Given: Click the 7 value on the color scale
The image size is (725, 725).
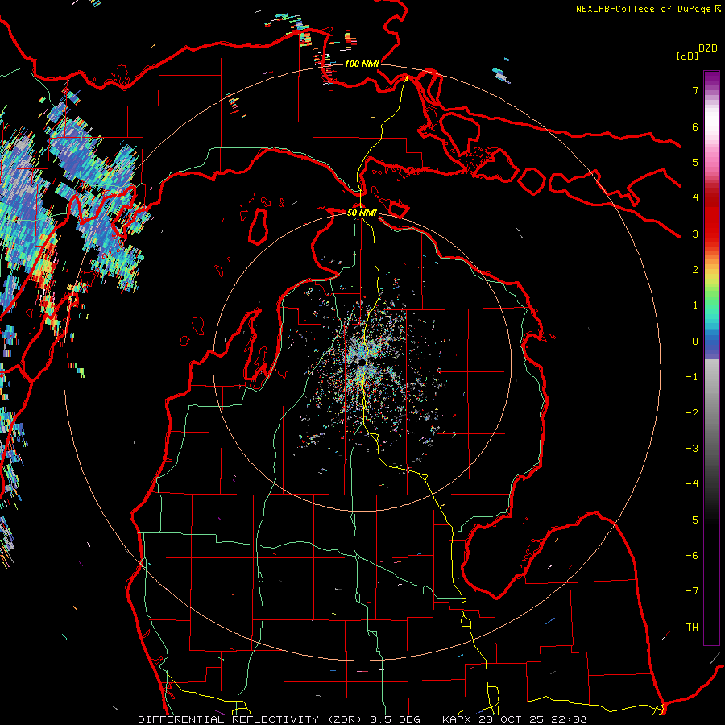Looking at the screenshot, I should tap(695, 90).
